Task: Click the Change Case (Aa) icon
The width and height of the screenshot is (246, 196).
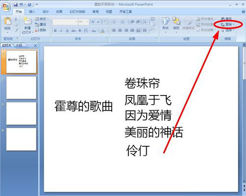Action: tap(94, 31)
